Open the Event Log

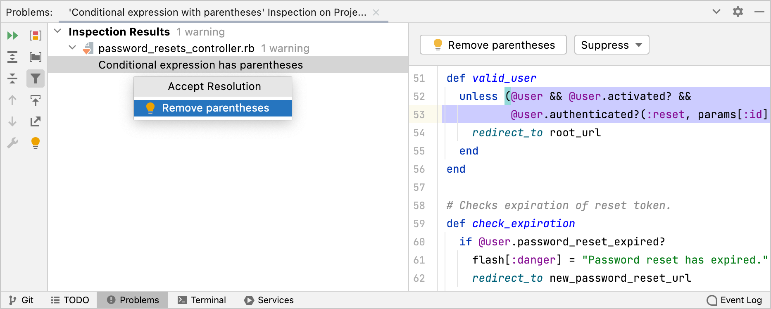734,300
